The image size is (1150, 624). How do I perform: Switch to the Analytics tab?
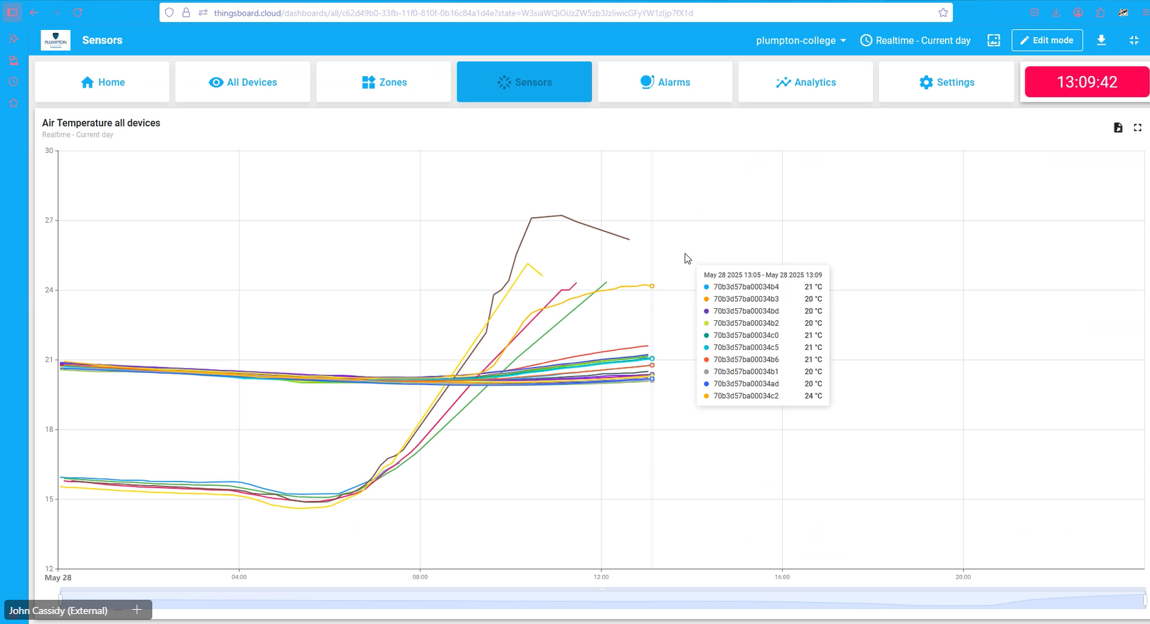pyautogui.click(x=806, y=82)
